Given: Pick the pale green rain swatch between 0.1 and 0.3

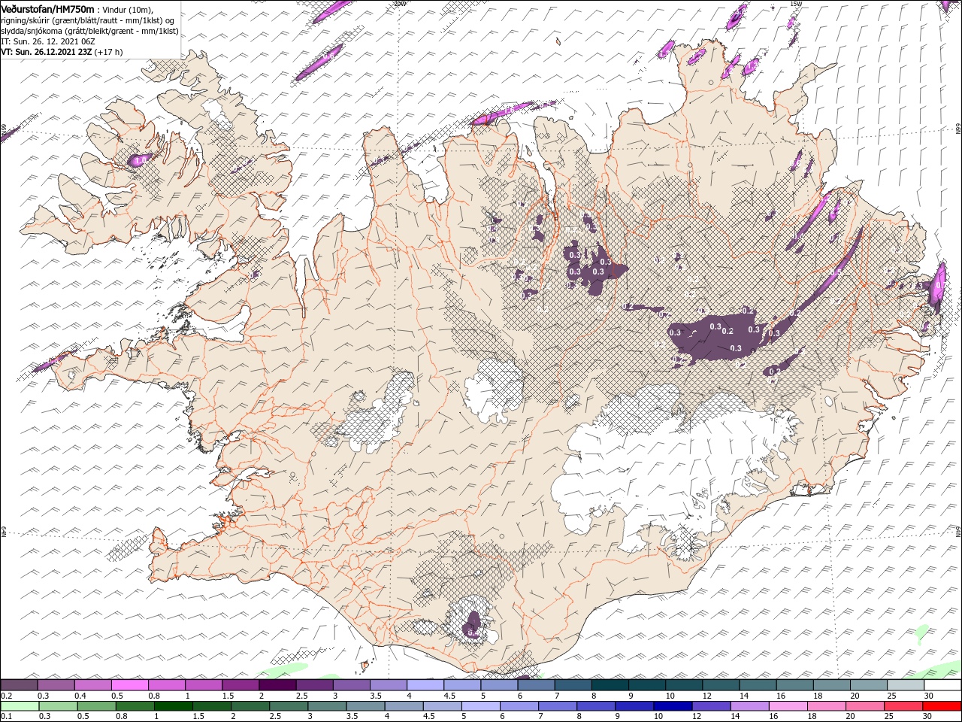Looking at the screenshot, I should tap(20, 706).
